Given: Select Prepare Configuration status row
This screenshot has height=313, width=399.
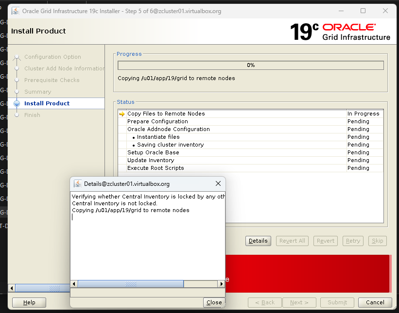Looking at the screenshot, I should click(251, 121).
